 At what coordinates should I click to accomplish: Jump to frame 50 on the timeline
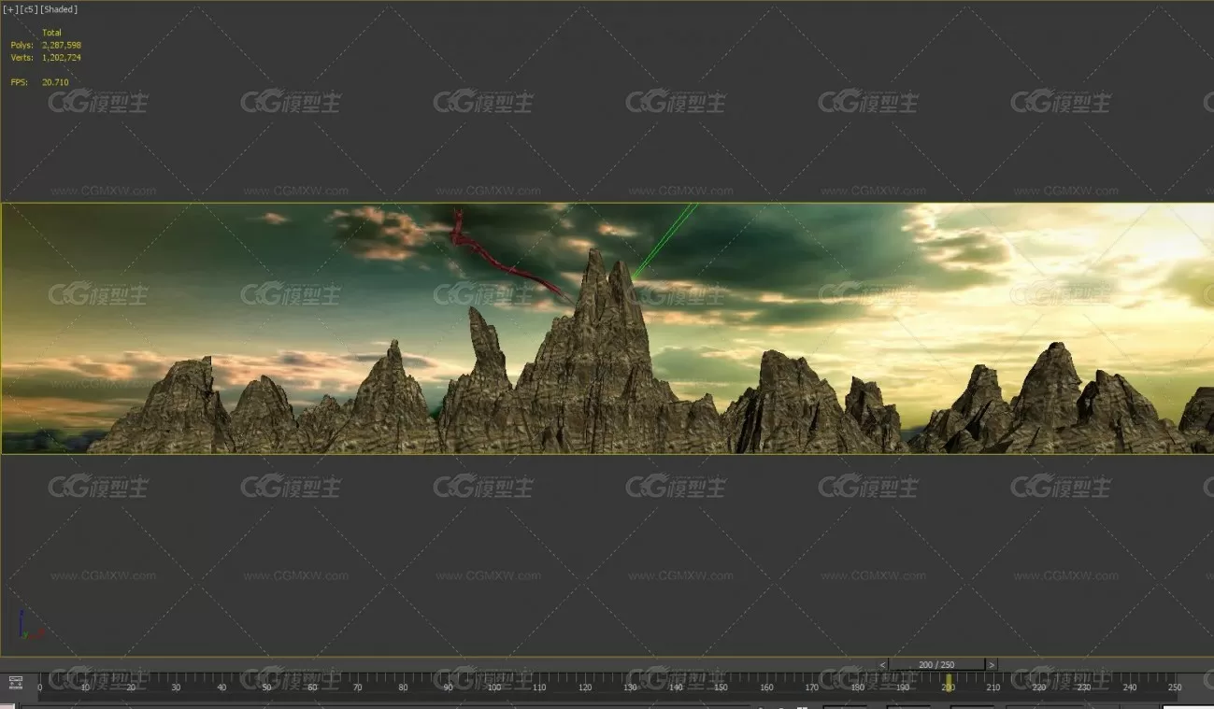[266, 688]
